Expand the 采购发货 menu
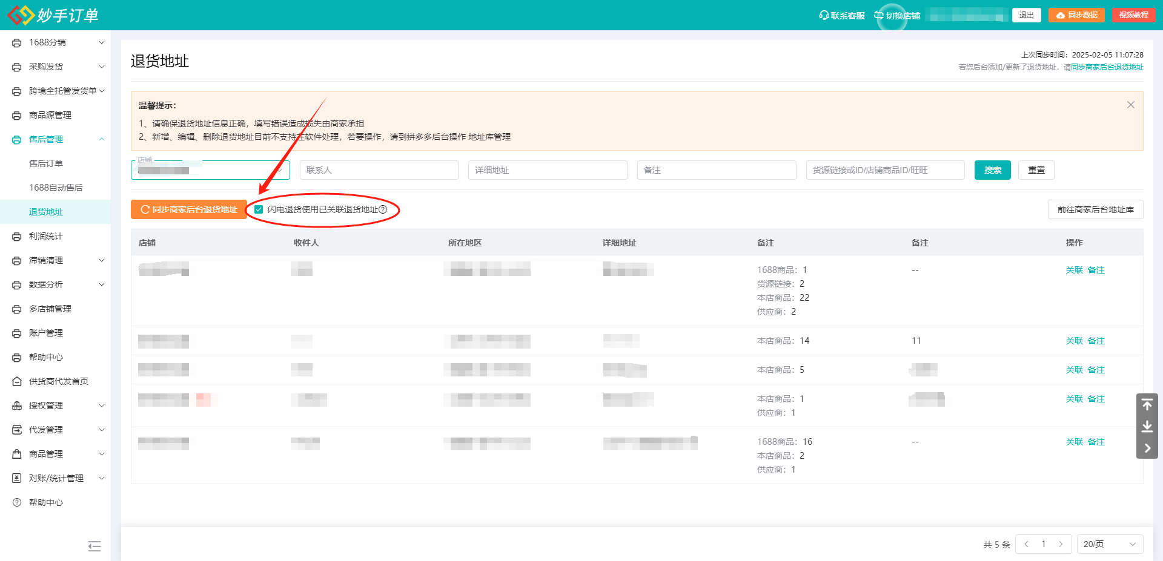This screenshot has width=1163, height=561. [102, 67]
